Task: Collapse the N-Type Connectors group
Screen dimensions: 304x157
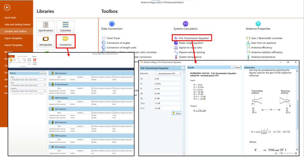Action: [x=50, y=84]
